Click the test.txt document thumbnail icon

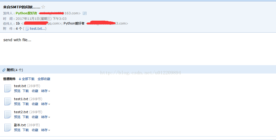[x=8, y=88]
